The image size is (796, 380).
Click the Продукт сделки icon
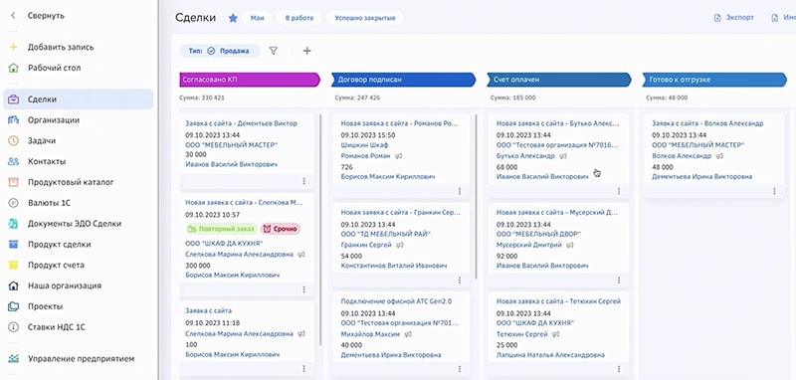[13, 245]
